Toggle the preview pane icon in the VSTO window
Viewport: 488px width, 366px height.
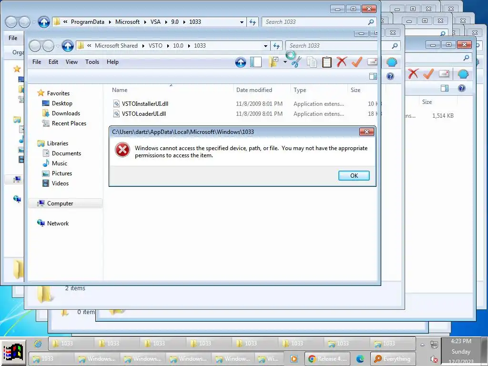click(373, 76)
